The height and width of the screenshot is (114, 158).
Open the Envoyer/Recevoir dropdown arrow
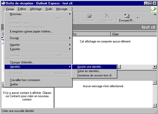point(137,18)
